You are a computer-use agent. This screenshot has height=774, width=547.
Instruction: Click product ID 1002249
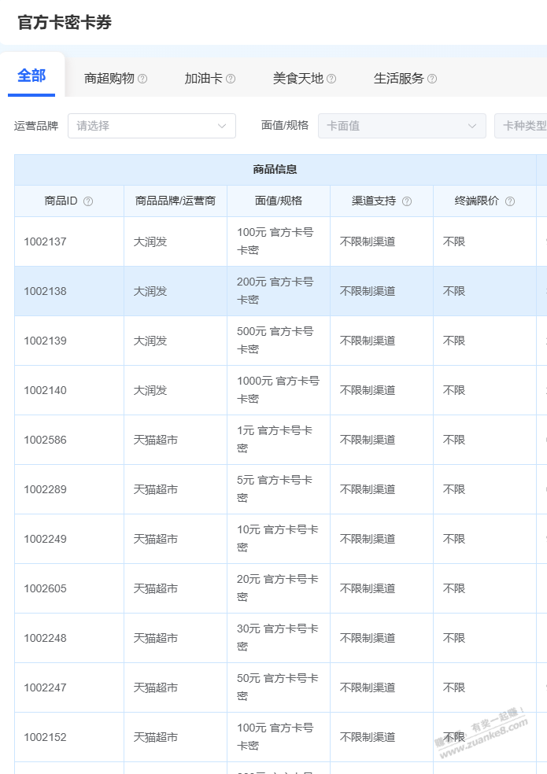45,539
